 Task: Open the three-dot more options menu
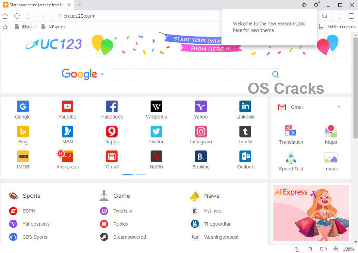tap(339, 16)
